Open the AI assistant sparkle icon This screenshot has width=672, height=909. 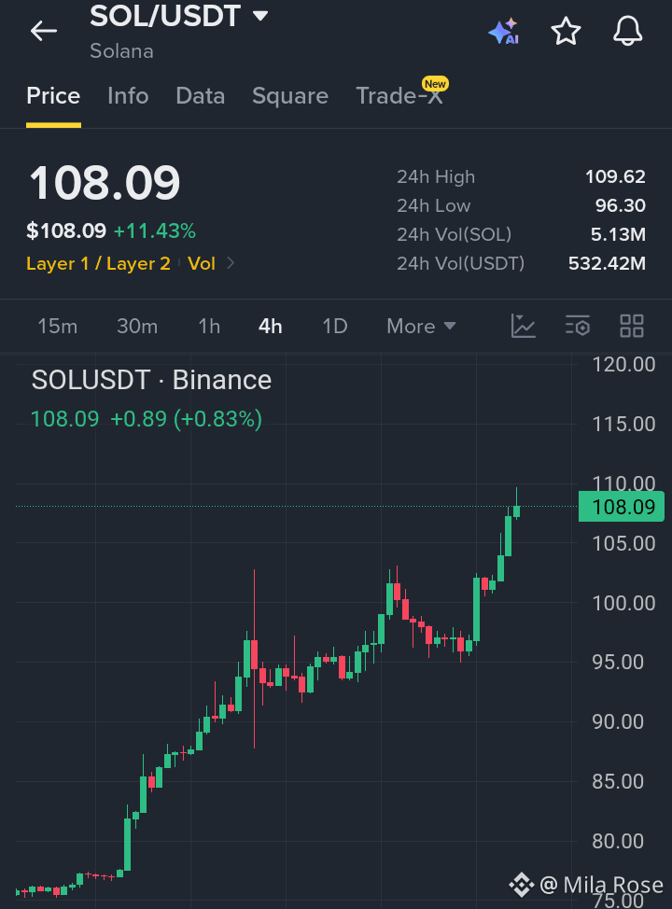click(x=503, y=32)
